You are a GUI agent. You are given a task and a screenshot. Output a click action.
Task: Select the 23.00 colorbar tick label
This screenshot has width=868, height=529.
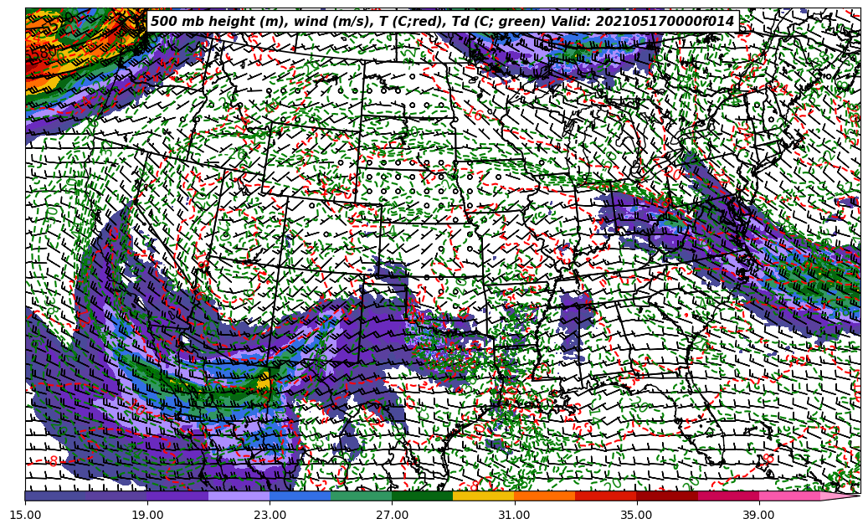tap(270, 515)
